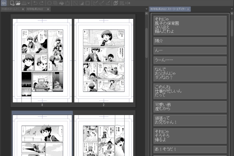234x156 pixels.
Task: Switch to the 例題05ネームから tab
Action: point(10,9)
